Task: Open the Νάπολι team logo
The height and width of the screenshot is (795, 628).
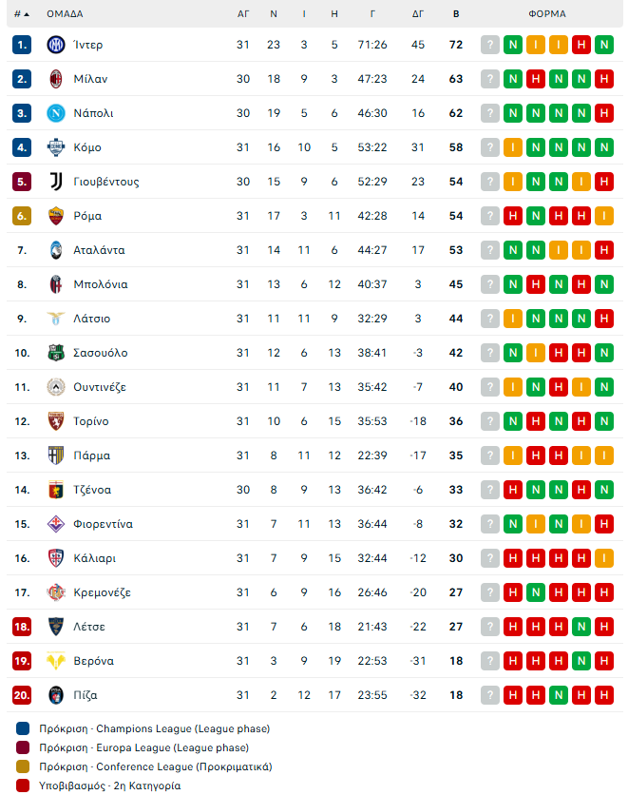Action: click(55, 113)
